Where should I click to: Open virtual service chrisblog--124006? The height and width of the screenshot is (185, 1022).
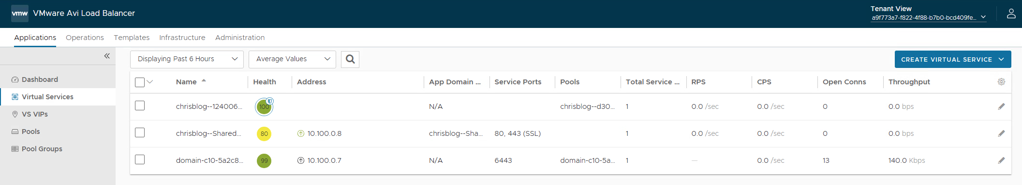point(209,106)
